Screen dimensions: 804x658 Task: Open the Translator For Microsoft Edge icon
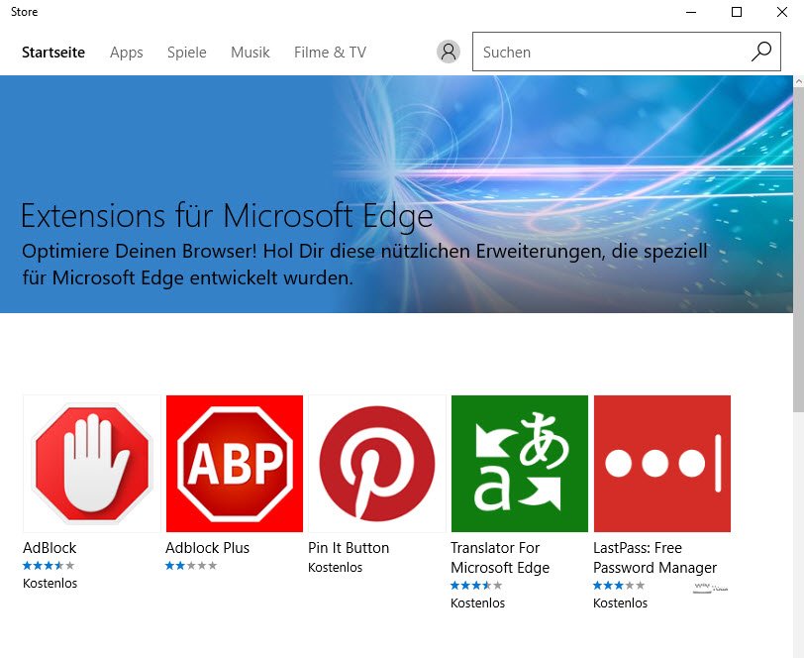pos(520,464)
